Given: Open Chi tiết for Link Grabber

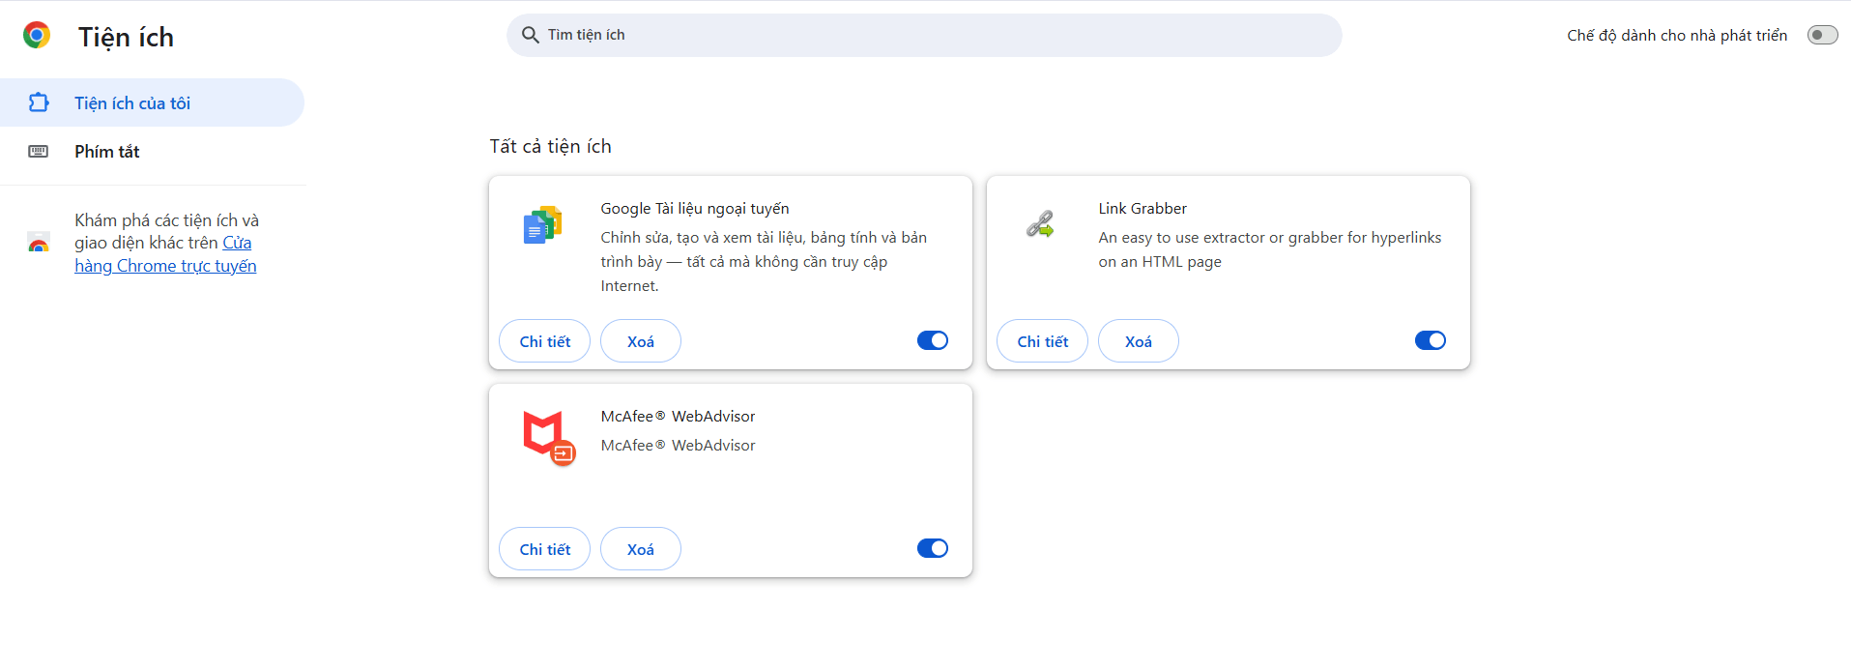Looking at the screenshot, I should (1043, 341).
